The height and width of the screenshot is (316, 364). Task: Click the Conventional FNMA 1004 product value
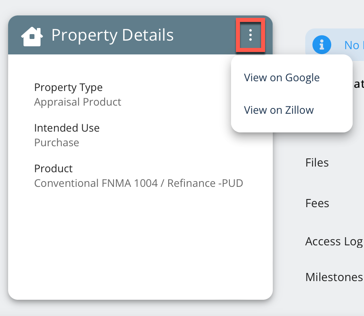pyautogui.click(x=138, y=183)
